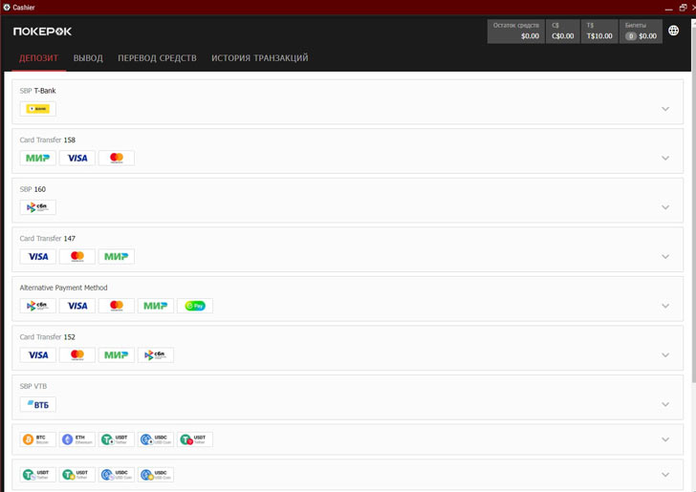Open the language globe icon
Screen dimensions: 696x492
coord(673,31)
